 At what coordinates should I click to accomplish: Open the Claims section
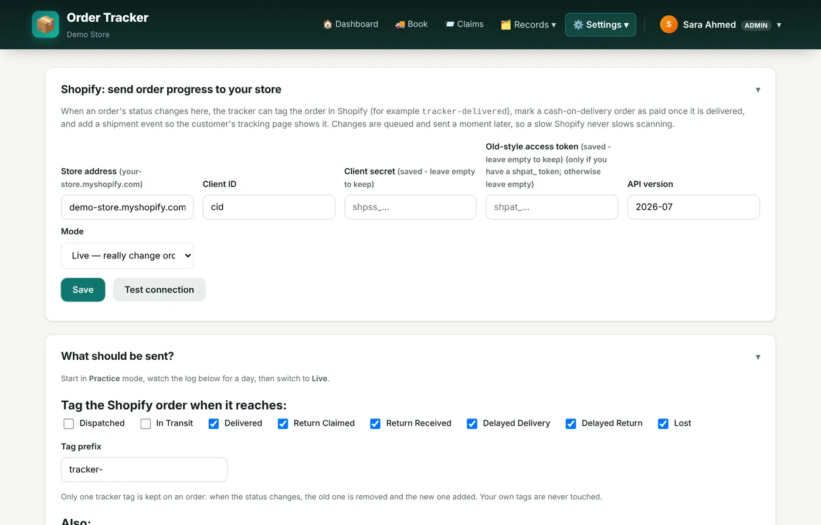pyautogui.click(x=464, y=24)
